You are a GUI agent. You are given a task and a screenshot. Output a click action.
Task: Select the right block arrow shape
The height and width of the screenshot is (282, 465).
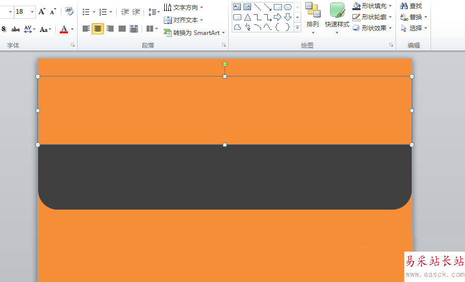tap(277, 17)
